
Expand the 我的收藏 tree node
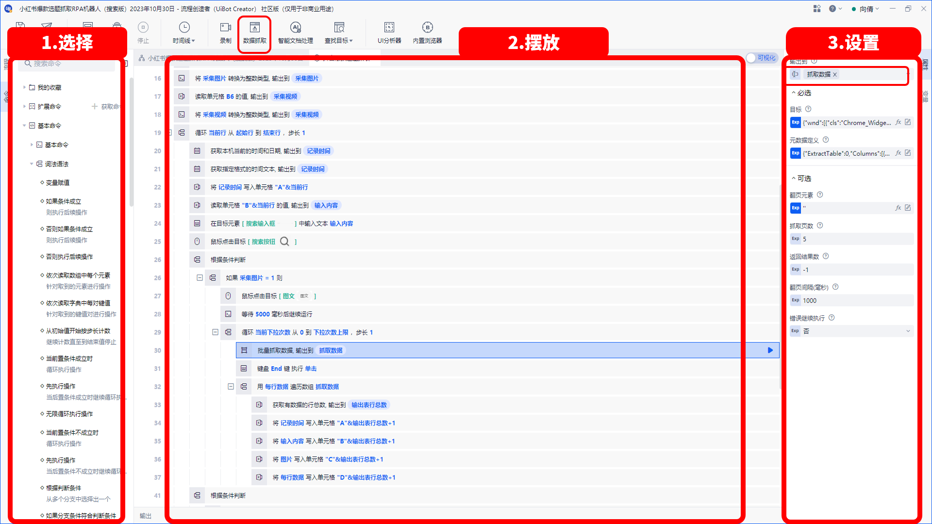[24, 87]
